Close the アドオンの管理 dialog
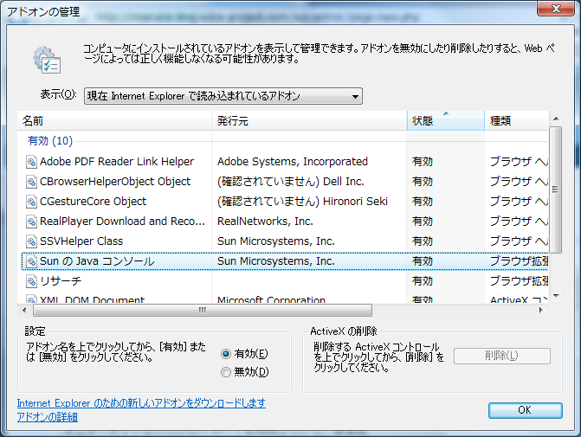The width and height of the screenshot is (581, 437). click(x=556, y=9)
